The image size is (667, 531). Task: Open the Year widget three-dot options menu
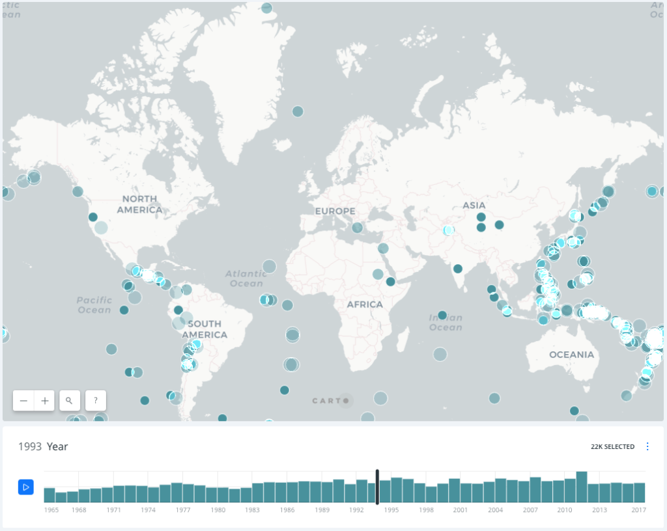point(647,446)
